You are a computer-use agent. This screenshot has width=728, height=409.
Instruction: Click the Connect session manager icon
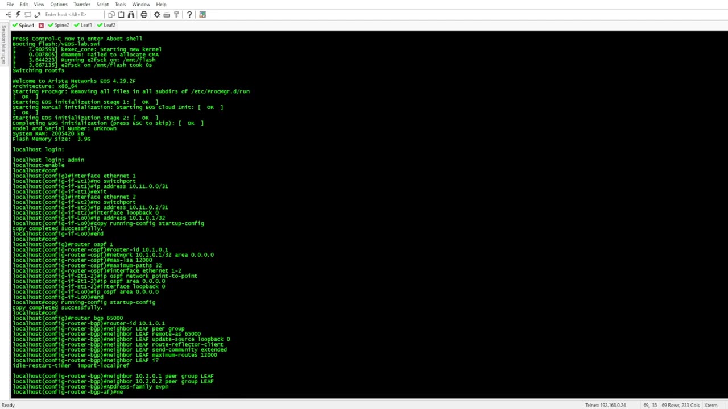[x=9, y=15]
